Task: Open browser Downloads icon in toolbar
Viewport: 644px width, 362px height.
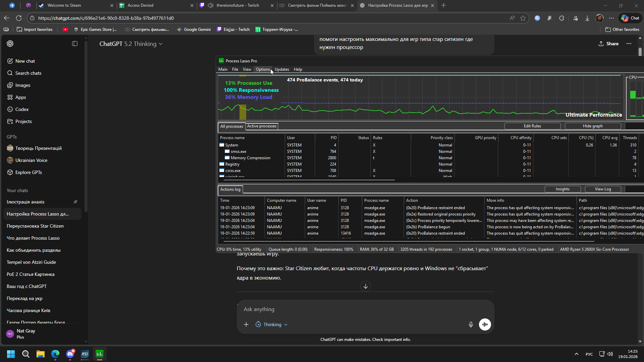Action: [587, 18]
